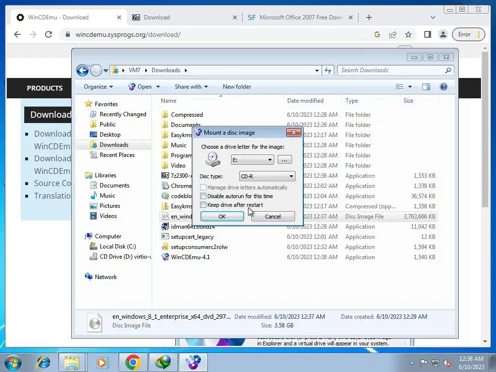
Task: Refresh the Downloads folder view
Action: pyautogui.click(x=328, y=70)
